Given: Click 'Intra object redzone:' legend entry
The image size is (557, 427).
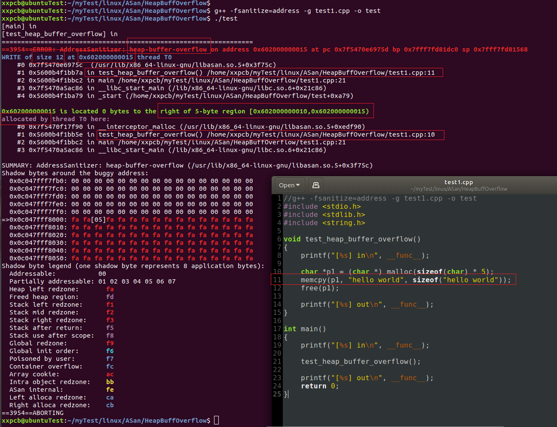Looking at the screenshot, I should [x=61, y=382].
